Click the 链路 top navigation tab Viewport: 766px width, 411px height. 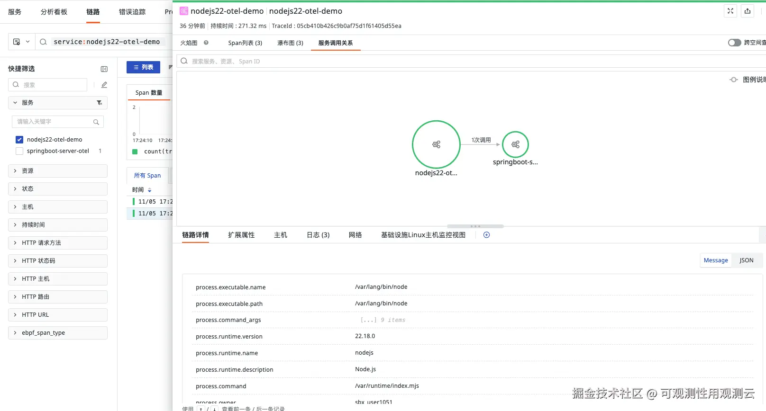[x=93, y=12]
